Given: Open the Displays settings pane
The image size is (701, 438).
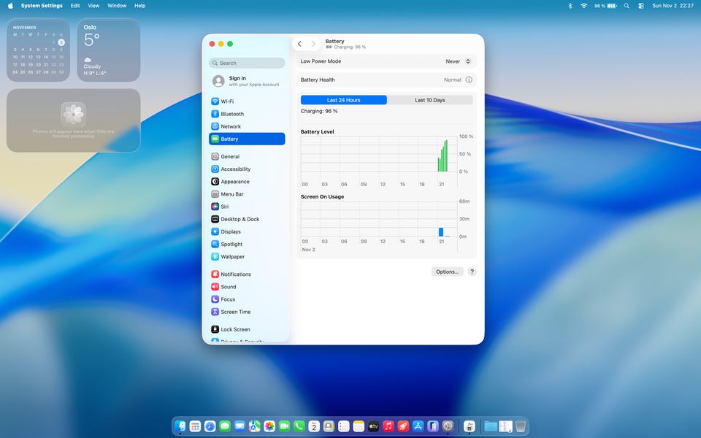Looking at the screenshot, I should pyautogui.click(x=231, y=232).
